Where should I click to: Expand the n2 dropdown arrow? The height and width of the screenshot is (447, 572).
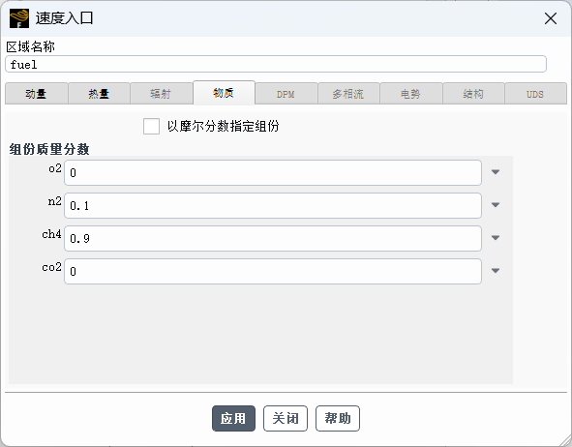pos(495,205)
